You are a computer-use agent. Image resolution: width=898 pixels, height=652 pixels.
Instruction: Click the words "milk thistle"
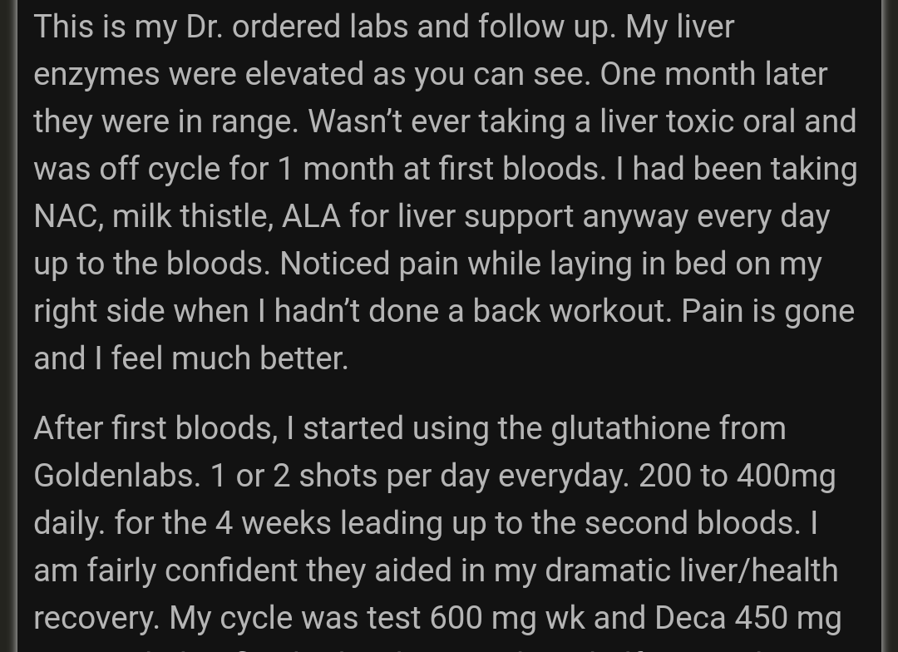pos(190,216)
